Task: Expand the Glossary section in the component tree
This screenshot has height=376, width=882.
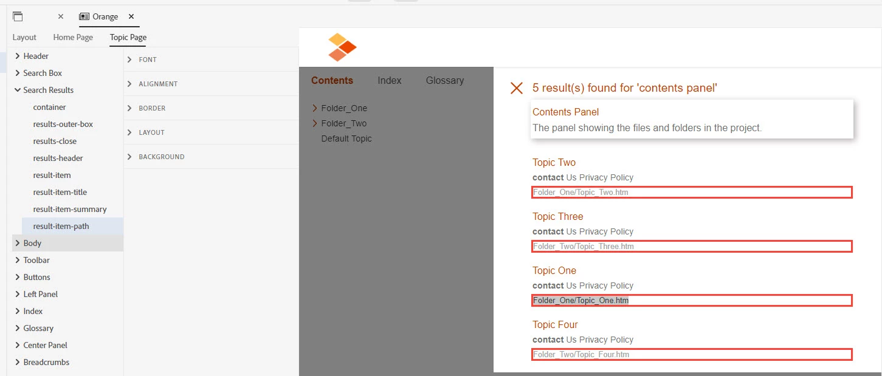Action: click(x=18, y=328)
